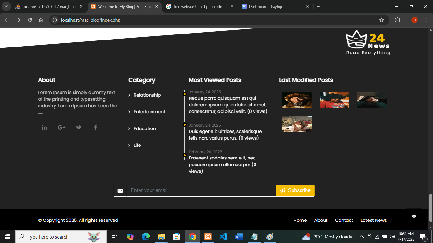This screenshot has width=433, height=243.
Task: Click the Enter your email field
Action: 202,190
